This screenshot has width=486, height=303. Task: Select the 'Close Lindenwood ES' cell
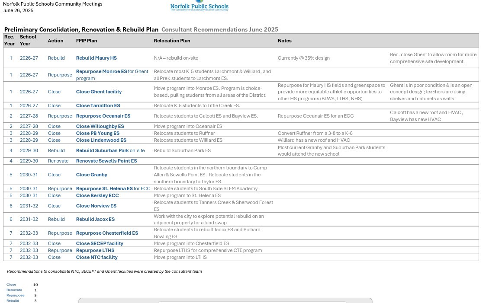coord(101,140)
